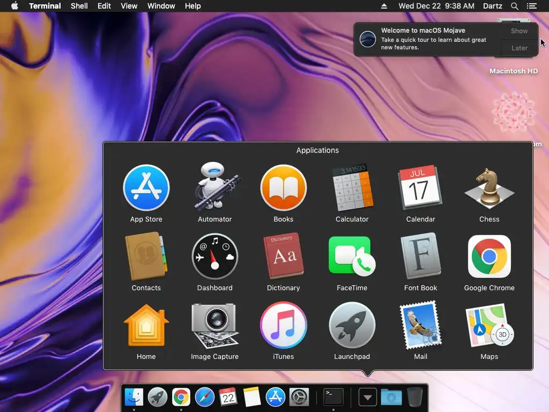Open the Mail app
The height and width of the screenshot is (412, 549).
point(420,325)
